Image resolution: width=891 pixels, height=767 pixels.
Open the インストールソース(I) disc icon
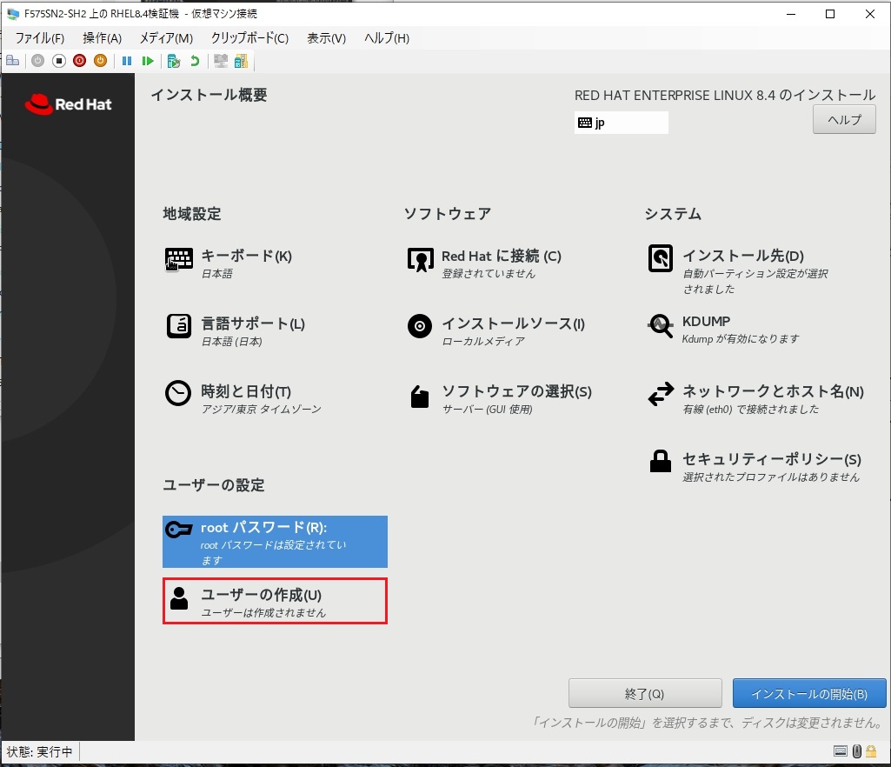(x=420, y=326)
